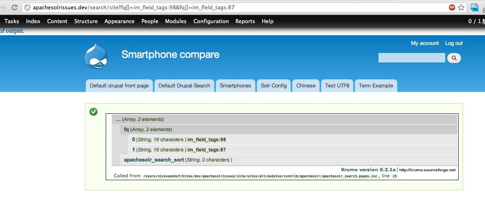The height and width of the screenshot is (200, 485).
Task: Select the Default drupal front page tab
Action: click(120, 86)
